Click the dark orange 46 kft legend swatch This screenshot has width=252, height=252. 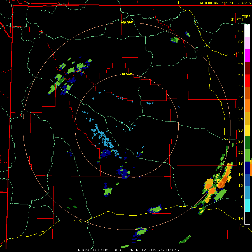[x=247, y=93]
